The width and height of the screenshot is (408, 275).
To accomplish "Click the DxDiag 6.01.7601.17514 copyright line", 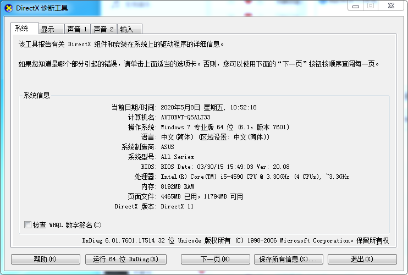I will click(235, 240).
